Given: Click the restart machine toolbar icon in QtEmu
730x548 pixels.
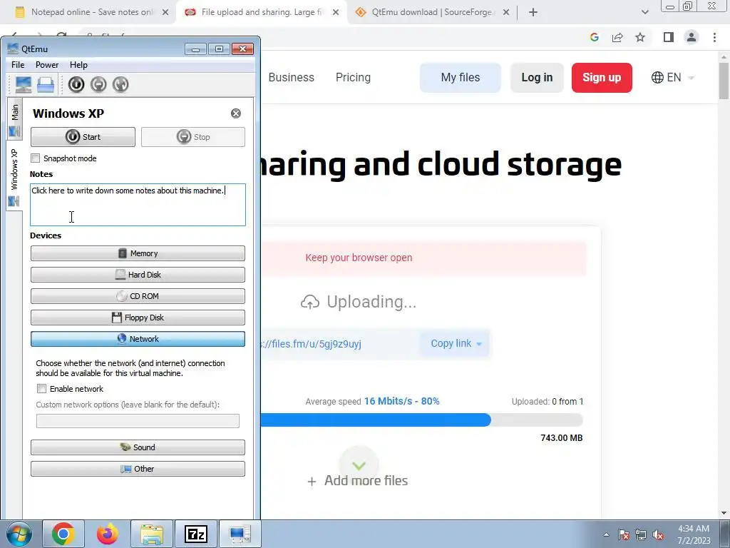Looking at the screenshot, I should [120, 84].
